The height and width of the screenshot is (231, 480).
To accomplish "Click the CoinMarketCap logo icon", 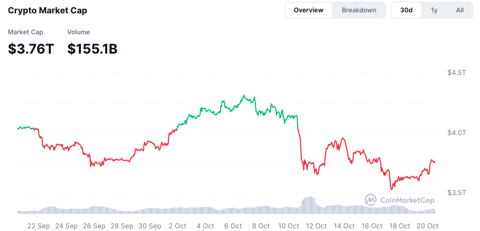I will tap(371, 200).
